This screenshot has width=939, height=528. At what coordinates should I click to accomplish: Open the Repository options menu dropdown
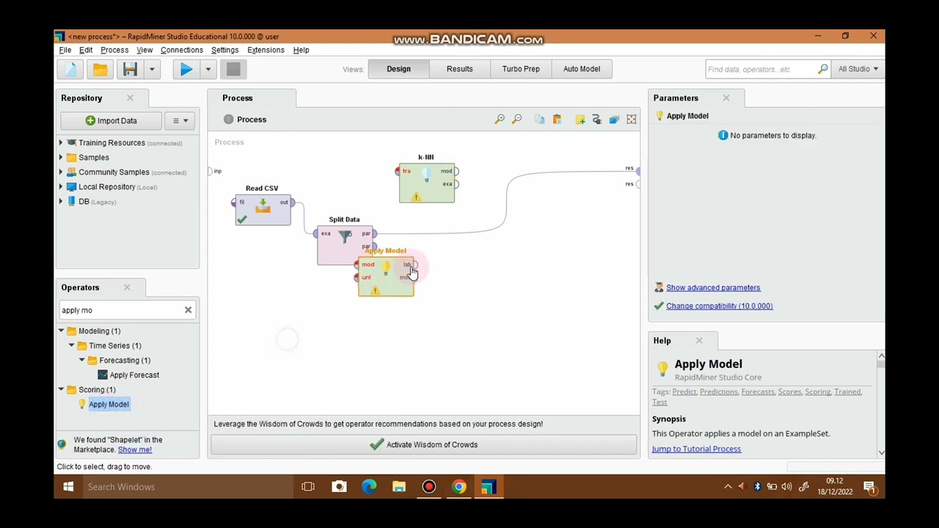180,121
